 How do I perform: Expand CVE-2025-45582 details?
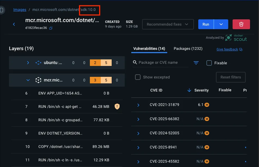138,162
